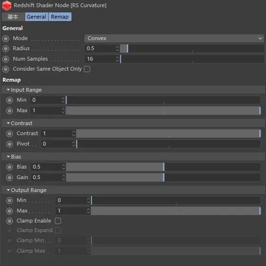This screenshot has height=266, width=266.
Task: Collapse the Contrast section
Action: tap(8, 123)
